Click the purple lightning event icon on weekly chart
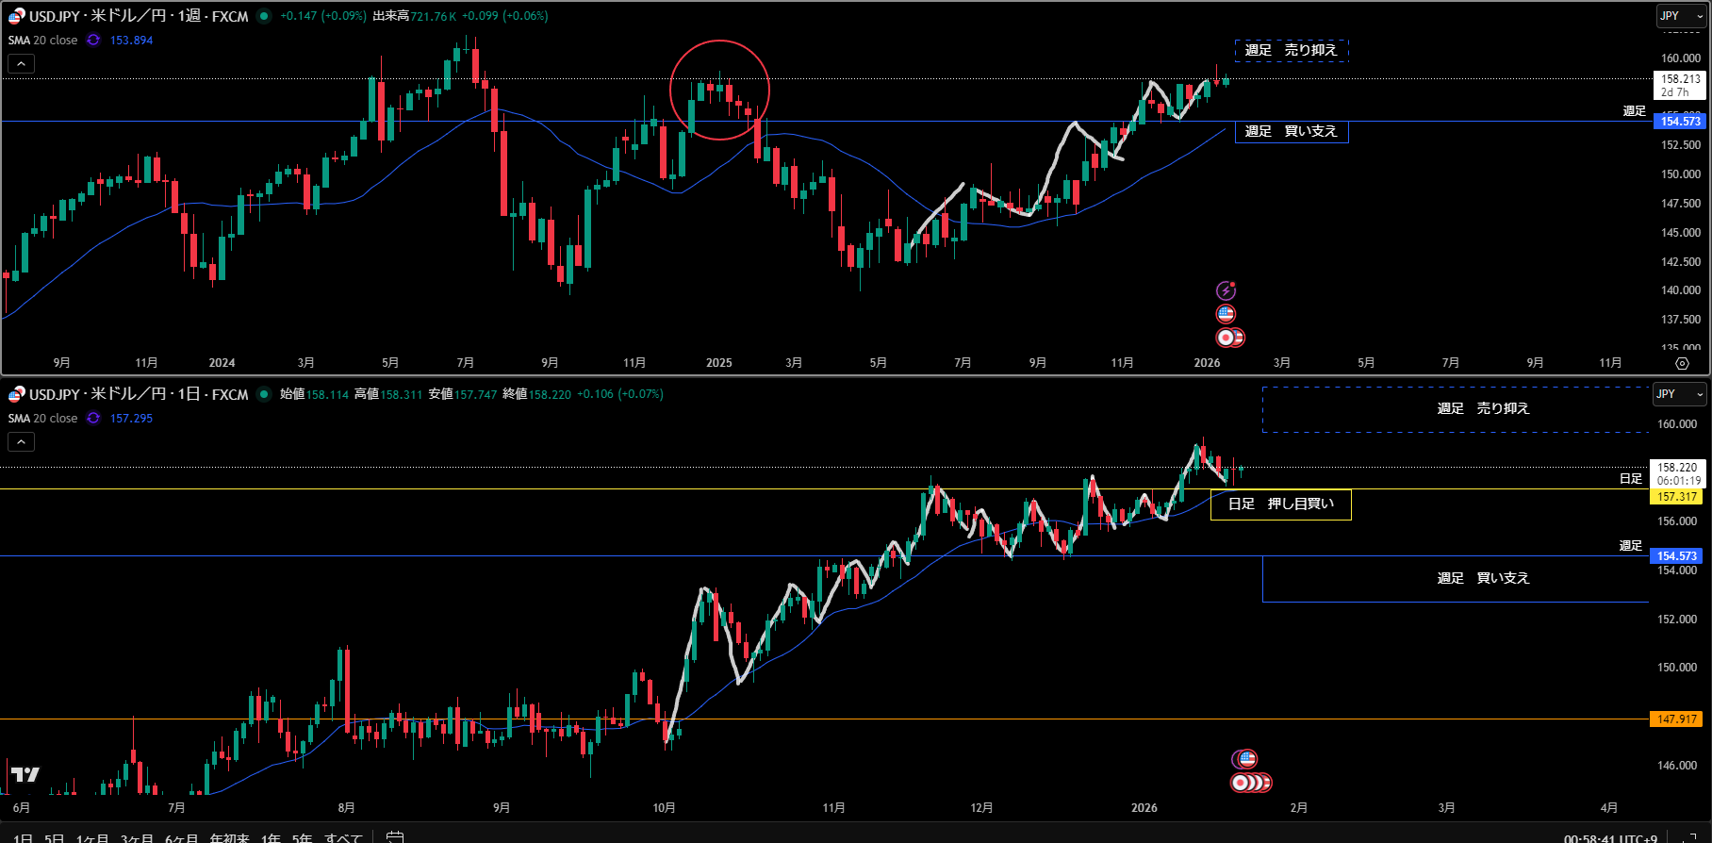Image resolution: width=1712 pixels, height=843 pixels. (1226, 290)
